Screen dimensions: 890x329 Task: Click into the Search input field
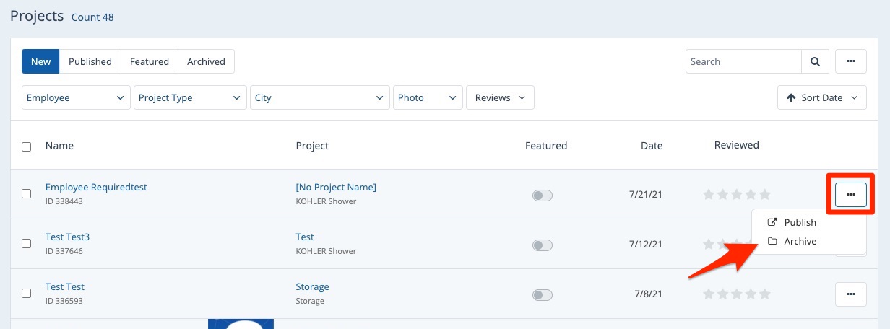[x=743, y=61]
